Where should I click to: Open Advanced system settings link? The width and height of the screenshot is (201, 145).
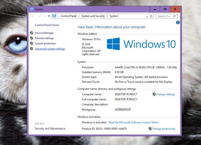50,49
